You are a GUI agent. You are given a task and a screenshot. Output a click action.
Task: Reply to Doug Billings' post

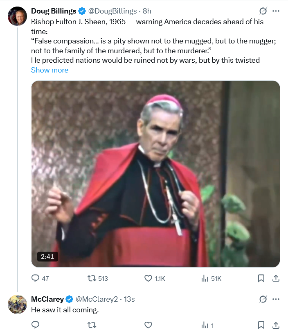(x=36, y=278)
